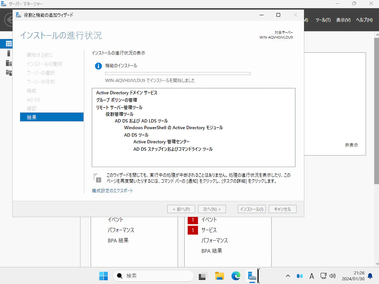Click the Active Directory ドメイン サービス entry
The image size is (379, 284).
tap(127, 93)
